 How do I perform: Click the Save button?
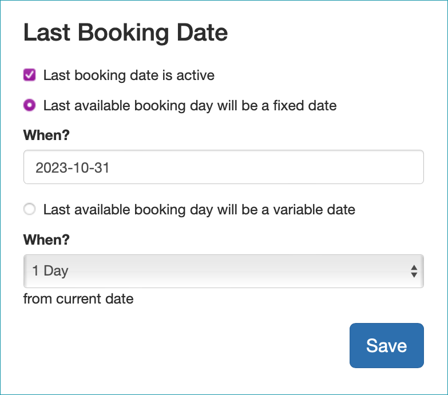coord(387,345)
